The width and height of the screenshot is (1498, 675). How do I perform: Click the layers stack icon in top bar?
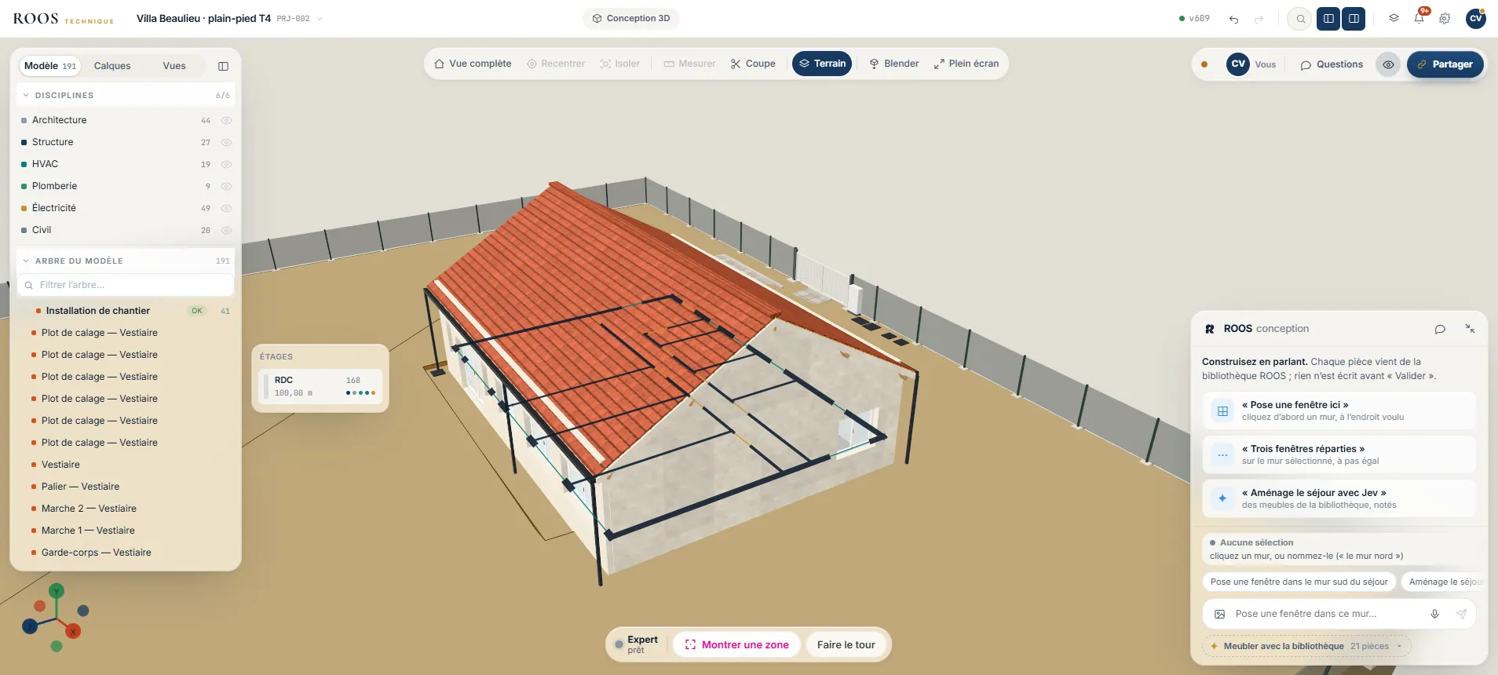pos(1394,18)
